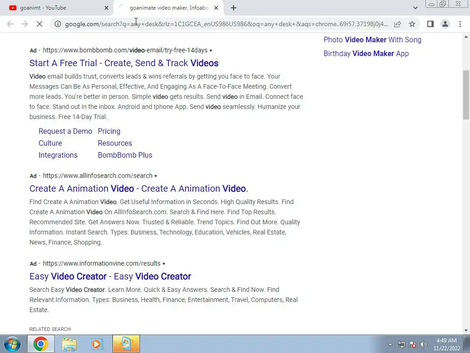470x353 pixels.
Task: Expand the informationvine.com ad dropdown arrow
Action: (x=164, y=264)
